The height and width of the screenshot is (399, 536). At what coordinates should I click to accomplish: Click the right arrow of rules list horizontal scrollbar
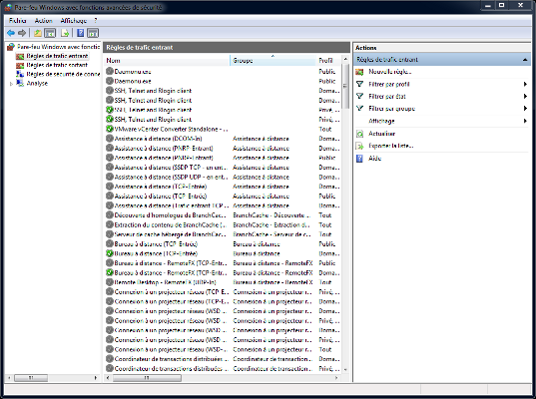pyautogui.click(x=336, y=378)
